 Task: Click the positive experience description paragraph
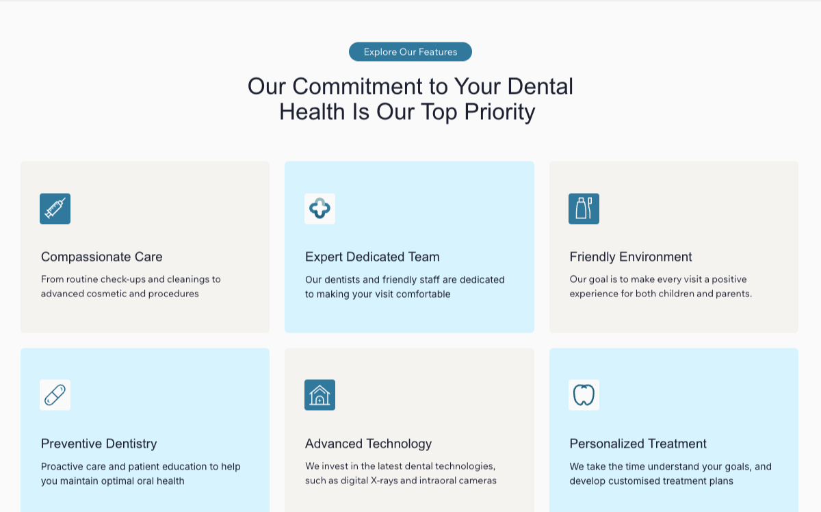661,286
